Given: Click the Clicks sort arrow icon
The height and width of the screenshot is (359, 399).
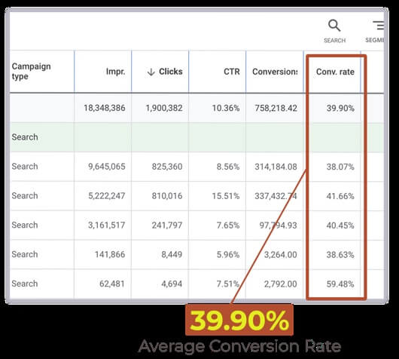Looking at the screenshot, I should point(151,72).
